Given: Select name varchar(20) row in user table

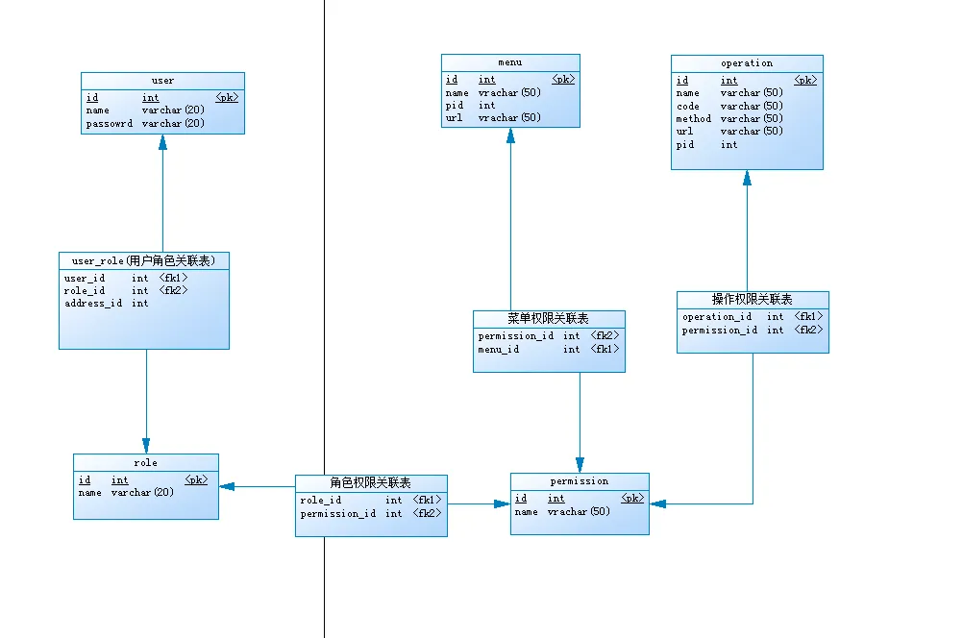Looking at the screenshot, I should click(x=145, y=110).
